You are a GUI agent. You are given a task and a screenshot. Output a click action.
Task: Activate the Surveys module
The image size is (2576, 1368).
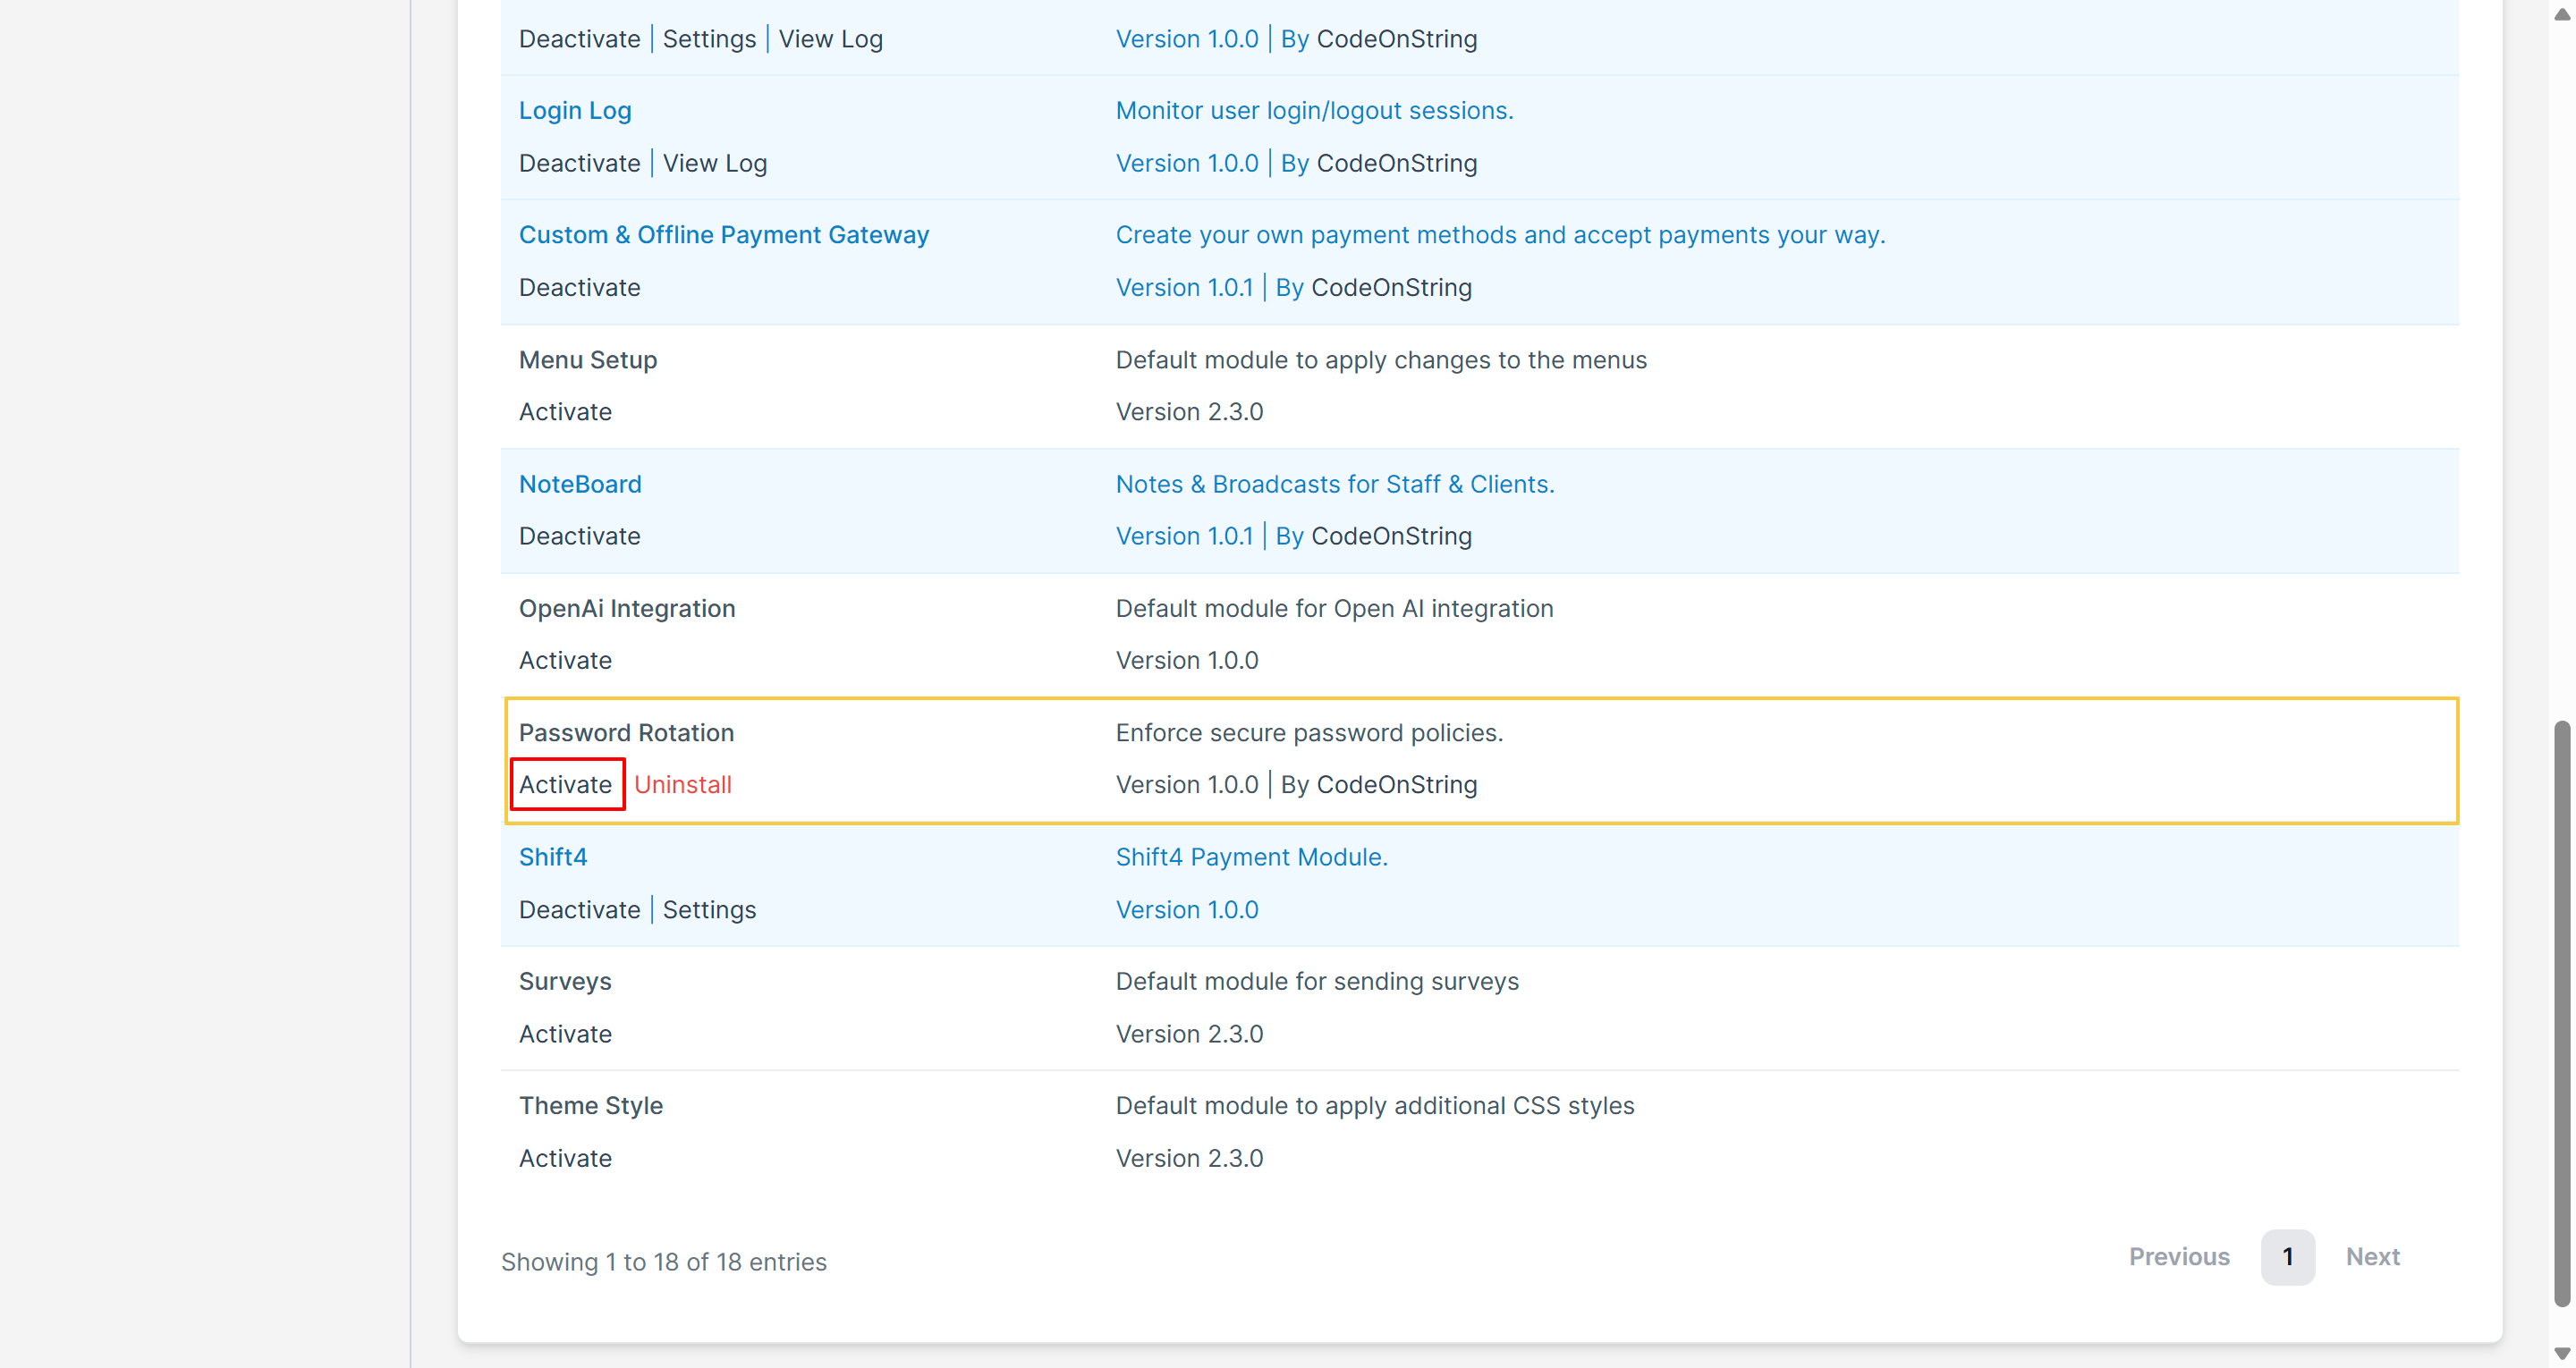pos(565,1034)
